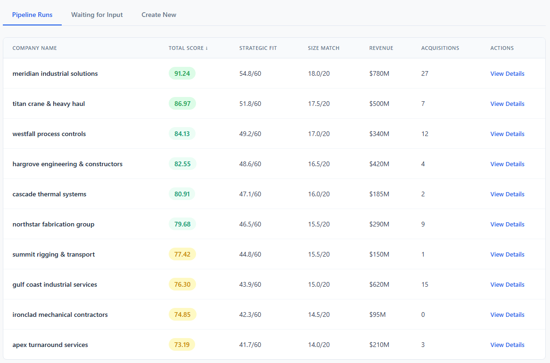Screen dimensions: 550x363
Task: Open the Waiting for Input tab
Action: coord(97,15)
